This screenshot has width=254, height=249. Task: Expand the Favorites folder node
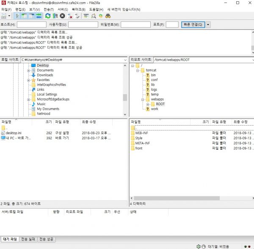point(28,80)
